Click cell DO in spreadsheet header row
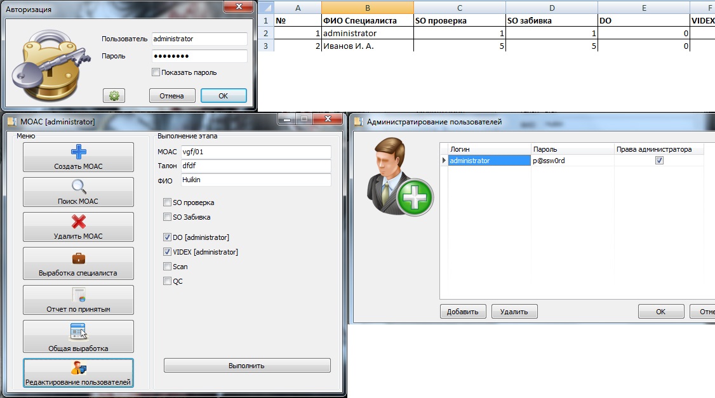Image resolution: width=715 pixels, height=398 pixels. click(x=644, y=20)
